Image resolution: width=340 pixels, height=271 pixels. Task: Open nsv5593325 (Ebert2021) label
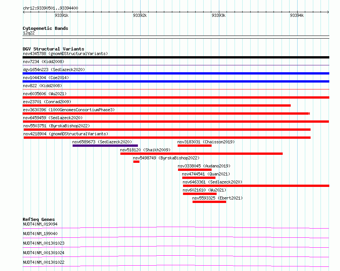(217, 198)
